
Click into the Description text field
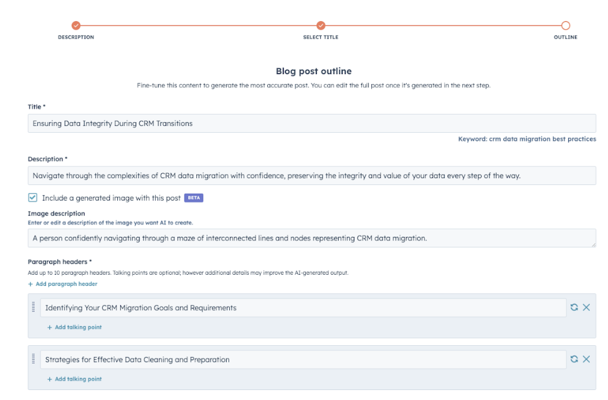[311, 176]
